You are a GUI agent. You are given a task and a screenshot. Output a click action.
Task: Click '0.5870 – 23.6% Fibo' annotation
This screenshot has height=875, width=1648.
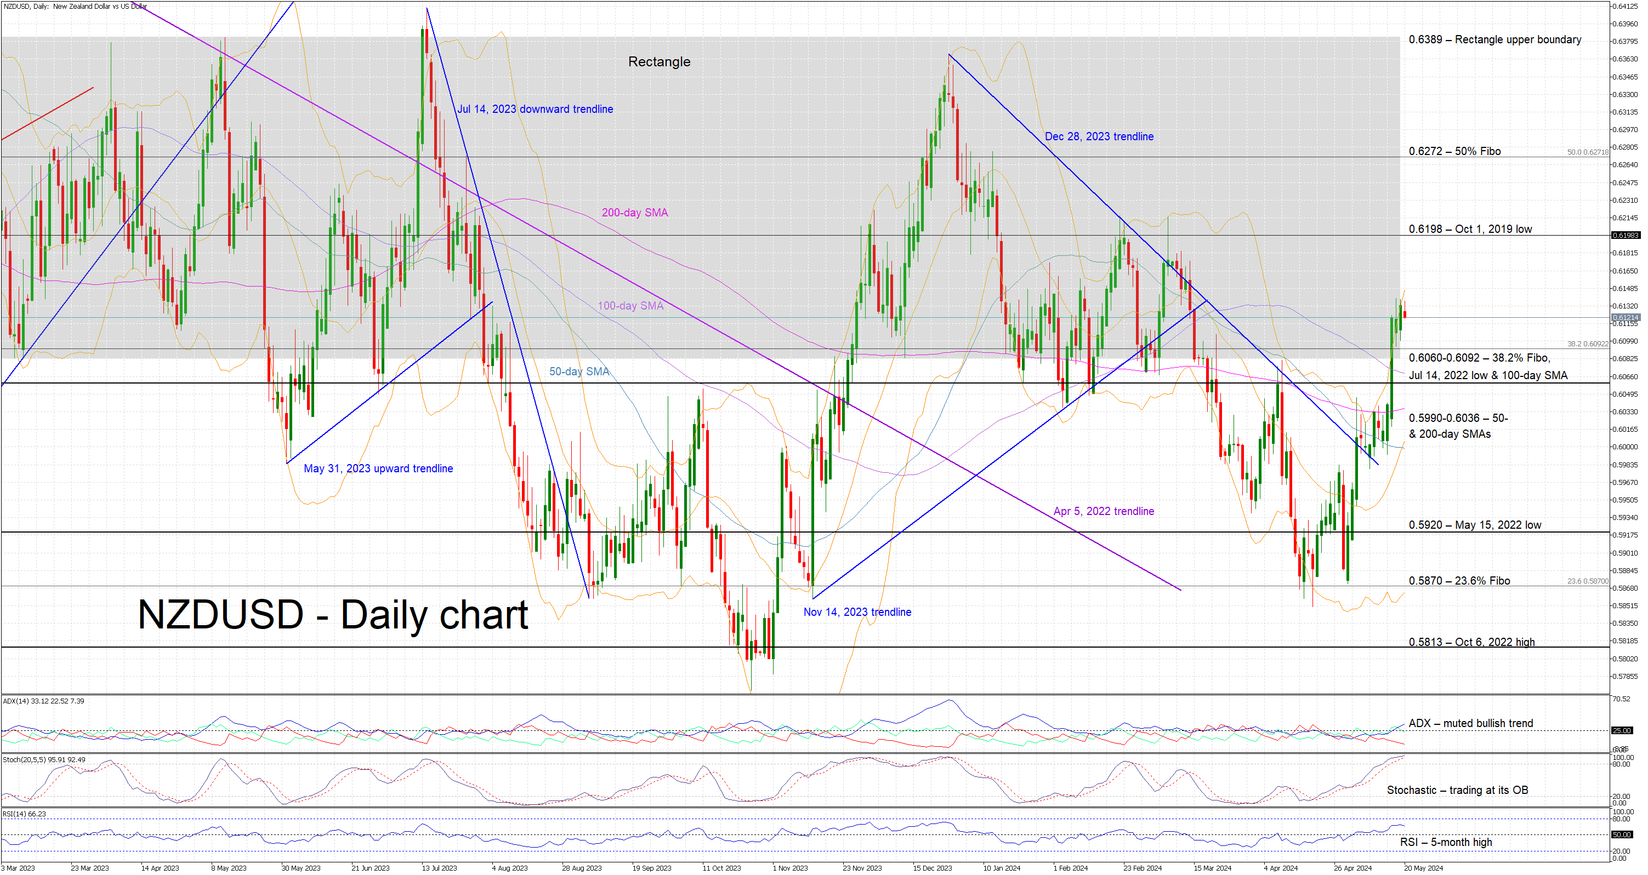click(x=1459, y=581)
